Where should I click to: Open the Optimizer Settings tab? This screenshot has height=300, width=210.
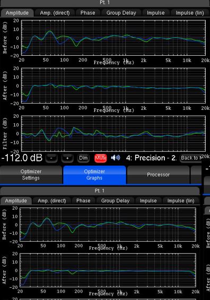pyautogui.click(x=31, y=175)
